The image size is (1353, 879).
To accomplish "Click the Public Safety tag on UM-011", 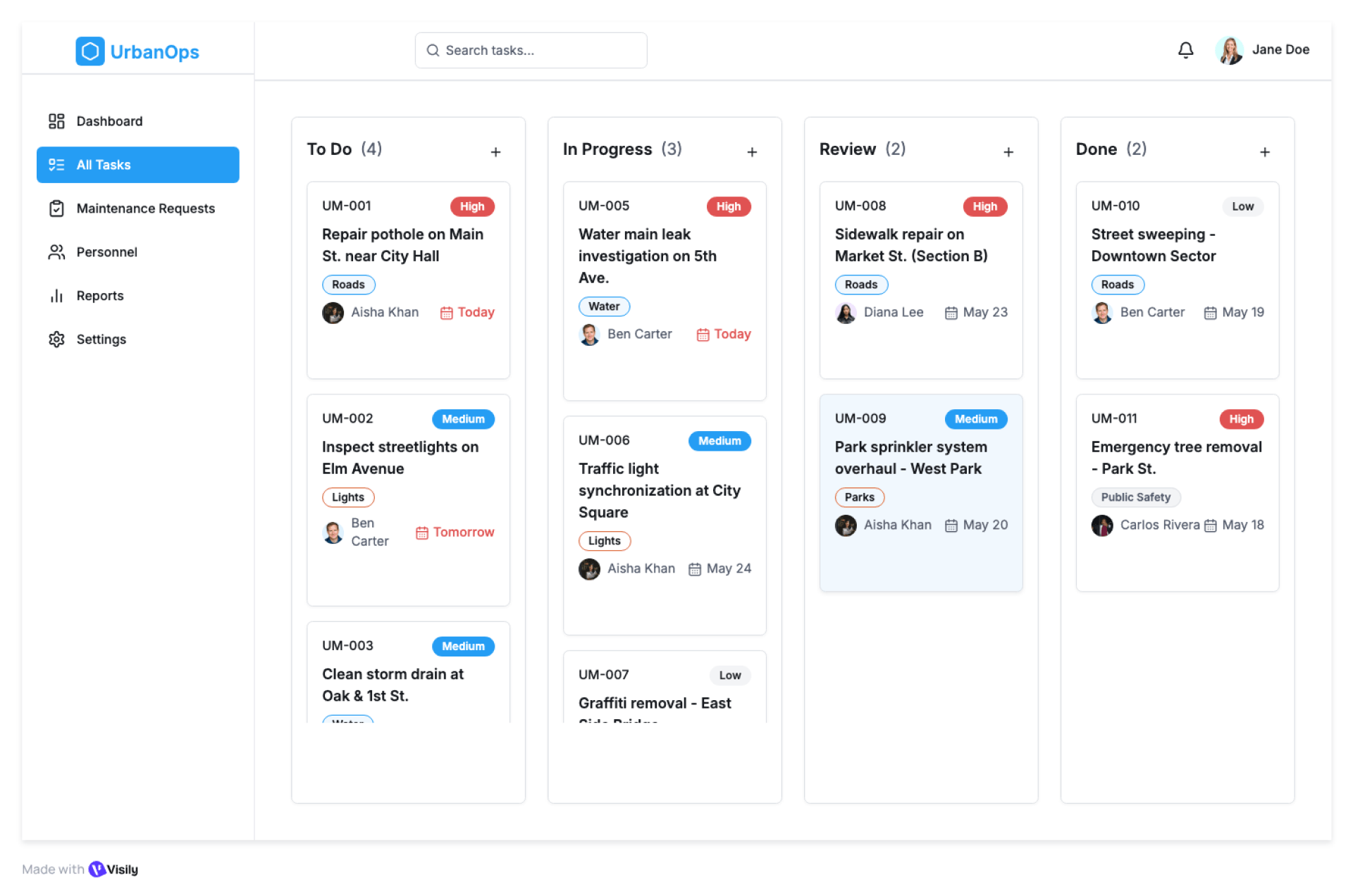I will [1135, 497].
